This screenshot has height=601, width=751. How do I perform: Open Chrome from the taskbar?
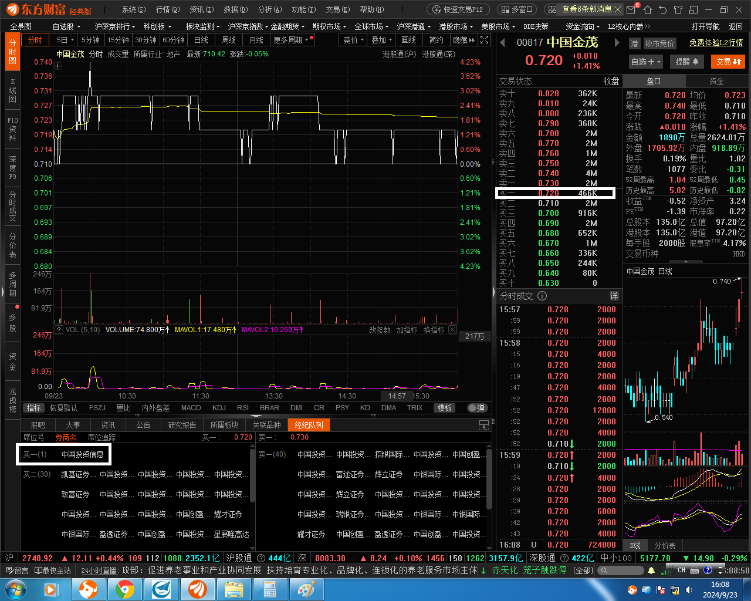click(x=124, y=589)
